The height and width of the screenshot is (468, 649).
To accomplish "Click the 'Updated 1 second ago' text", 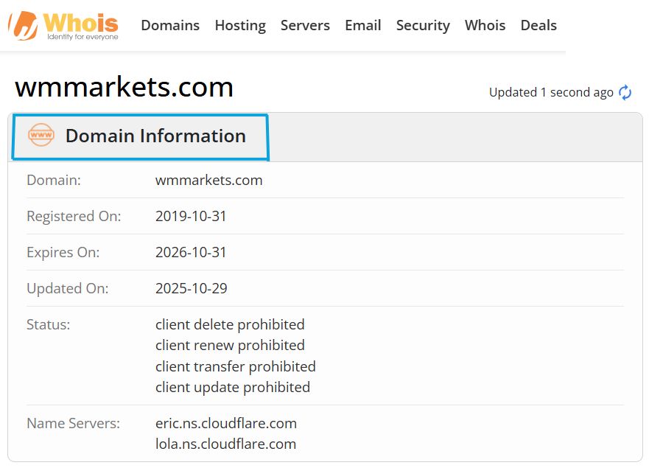I will pos(551,92).
